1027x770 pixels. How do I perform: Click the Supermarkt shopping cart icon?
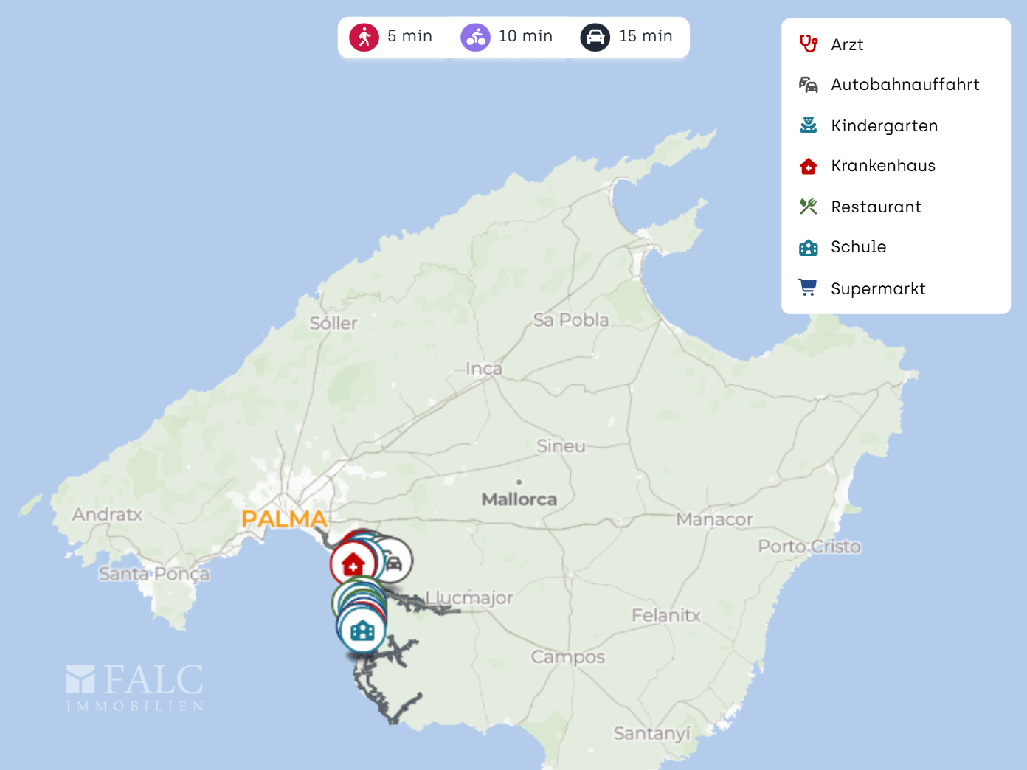(x=809, y=288)
